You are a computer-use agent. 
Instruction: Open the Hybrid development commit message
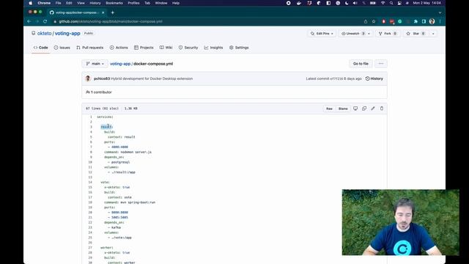(152, 78)
